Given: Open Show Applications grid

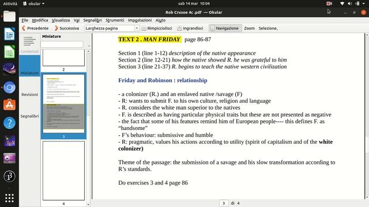Looking at the screenshot, I should click(x=9, y=198).
